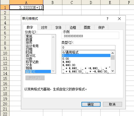This screenshot has height=116, width=134.
Task: Choose 科学记数 category
Action: click(x=38, y=62)
